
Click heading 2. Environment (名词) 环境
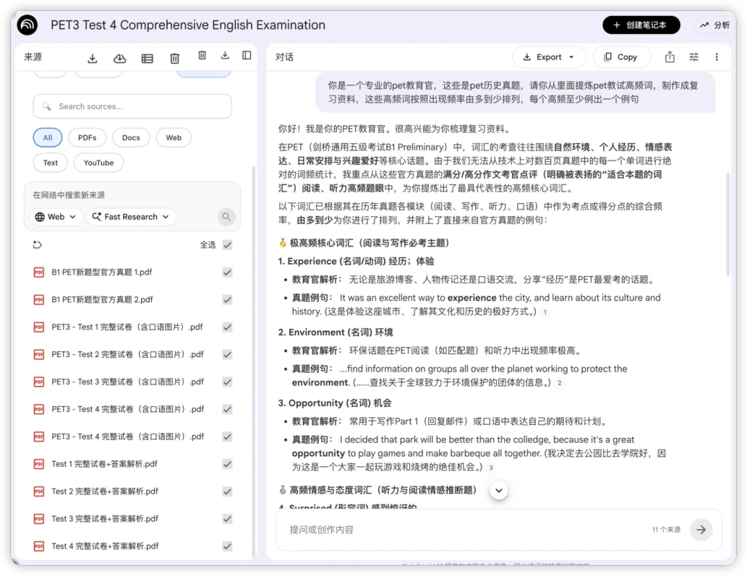coord(335,332)
